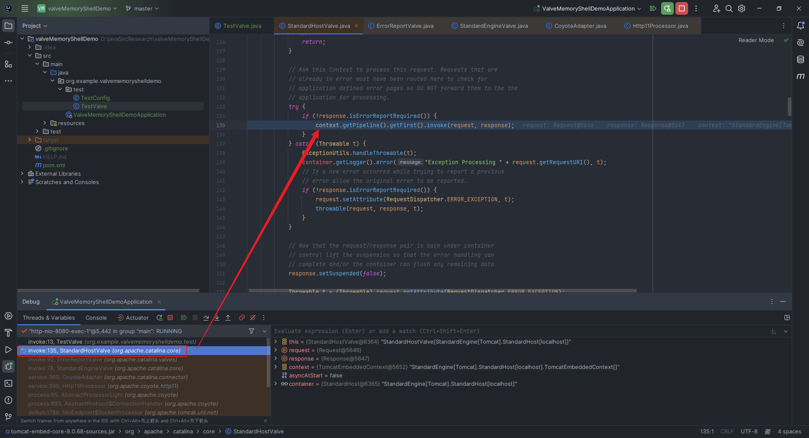
Task: Open the Git tool window icon
Action: 8,417
